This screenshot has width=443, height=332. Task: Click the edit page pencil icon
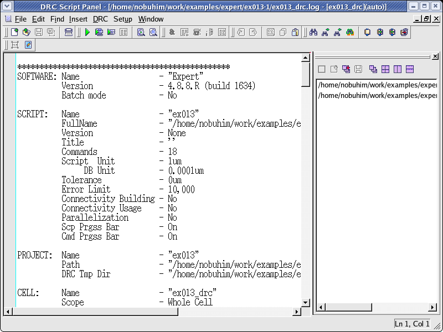tap(28, 45)
